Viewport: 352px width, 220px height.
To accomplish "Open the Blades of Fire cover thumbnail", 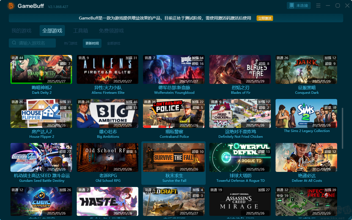I will [x=240, y=69].
